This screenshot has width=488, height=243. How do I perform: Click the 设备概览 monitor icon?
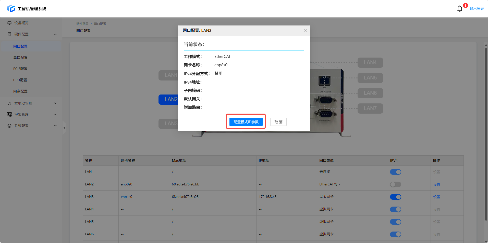(9, 23)
